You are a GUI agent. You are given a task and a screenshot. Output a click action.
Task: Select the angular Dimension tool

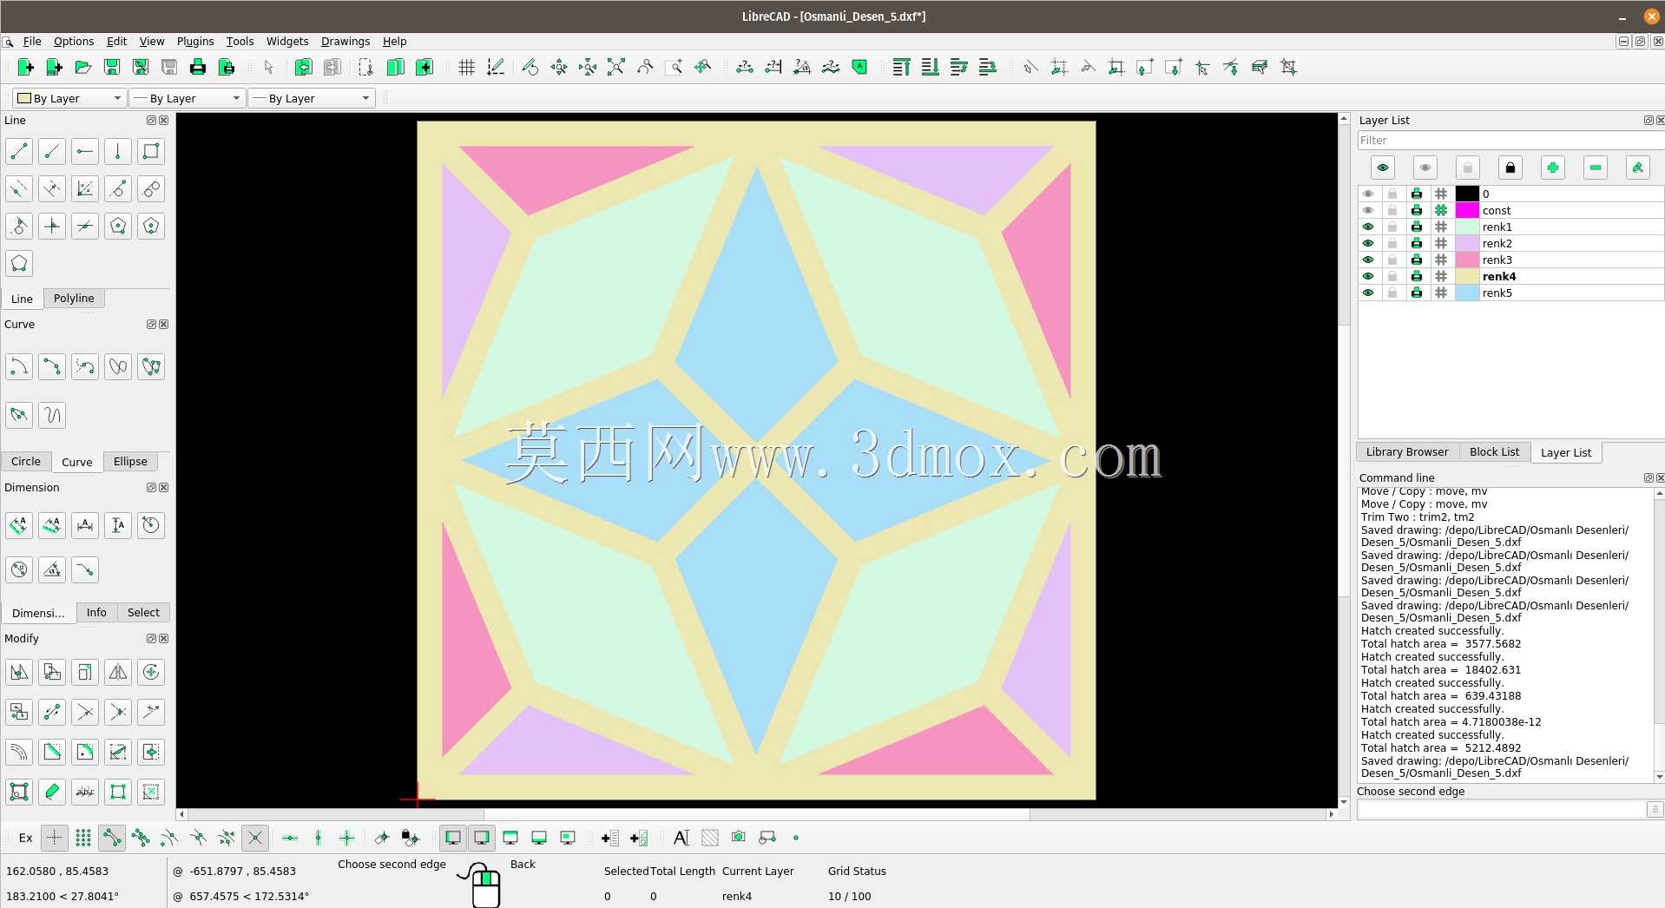coord(52,569)
